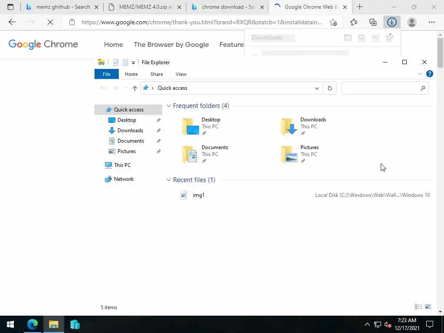The image size is (444, 333).
Task: Open File Explorer help icon
Action: [430, 74]
